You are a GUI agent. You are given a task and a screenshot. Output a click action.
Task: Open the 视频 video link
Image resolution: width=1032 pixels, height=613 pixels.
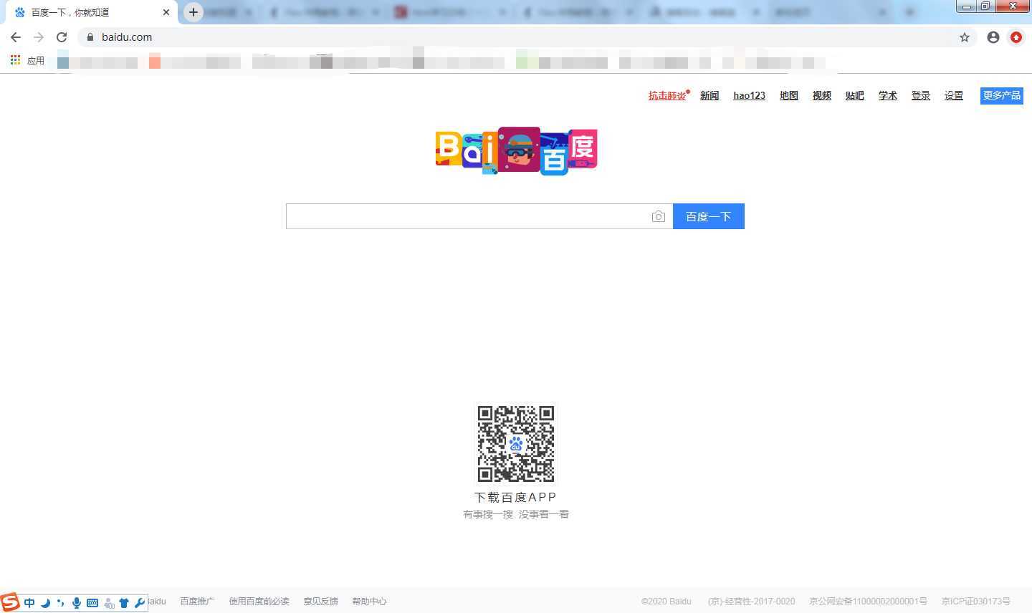[x=822, y=95]
